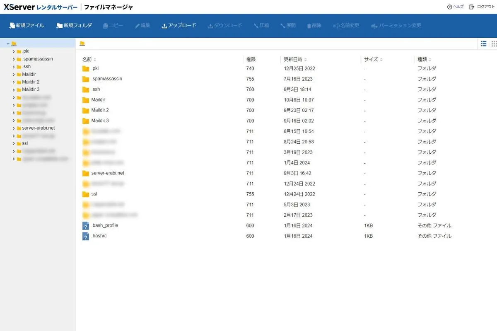
Task: Select the .bashrc file icon
Action: coord(86,236)
